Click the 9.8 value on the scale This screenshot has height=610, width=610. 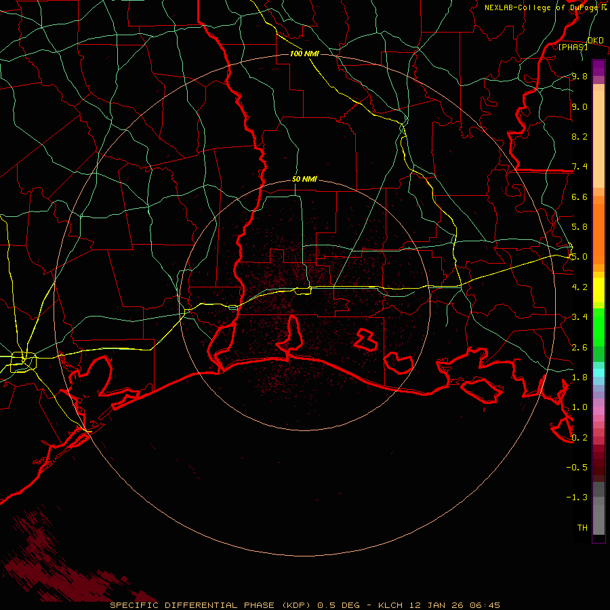pyautogui.click(x=579, y=76)
